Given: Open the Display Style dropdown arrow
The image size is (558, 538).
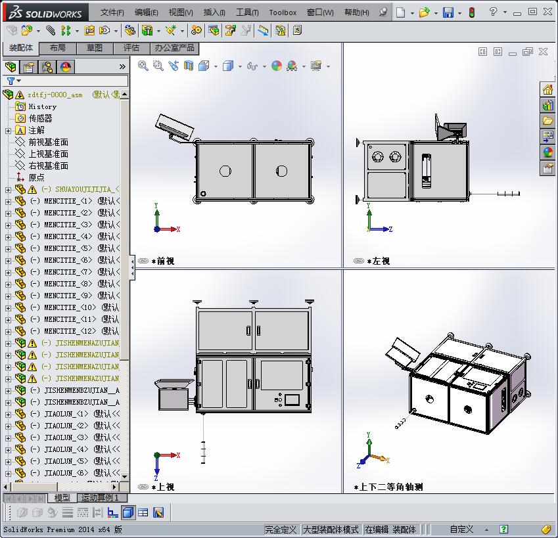Looking at the screenshot, I should (240, 66).
